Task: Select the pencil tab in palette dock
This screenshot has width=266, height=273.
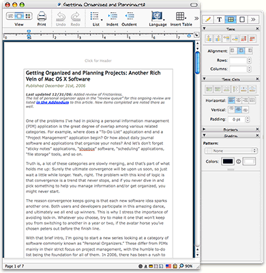Action: click(x=208, y=20)
